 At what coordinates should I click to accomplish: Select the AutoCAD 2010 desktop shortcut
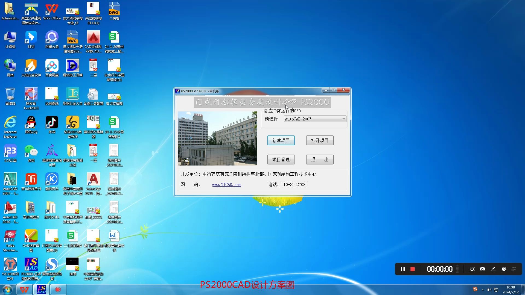pyautogui.click(x=10, y=213)
